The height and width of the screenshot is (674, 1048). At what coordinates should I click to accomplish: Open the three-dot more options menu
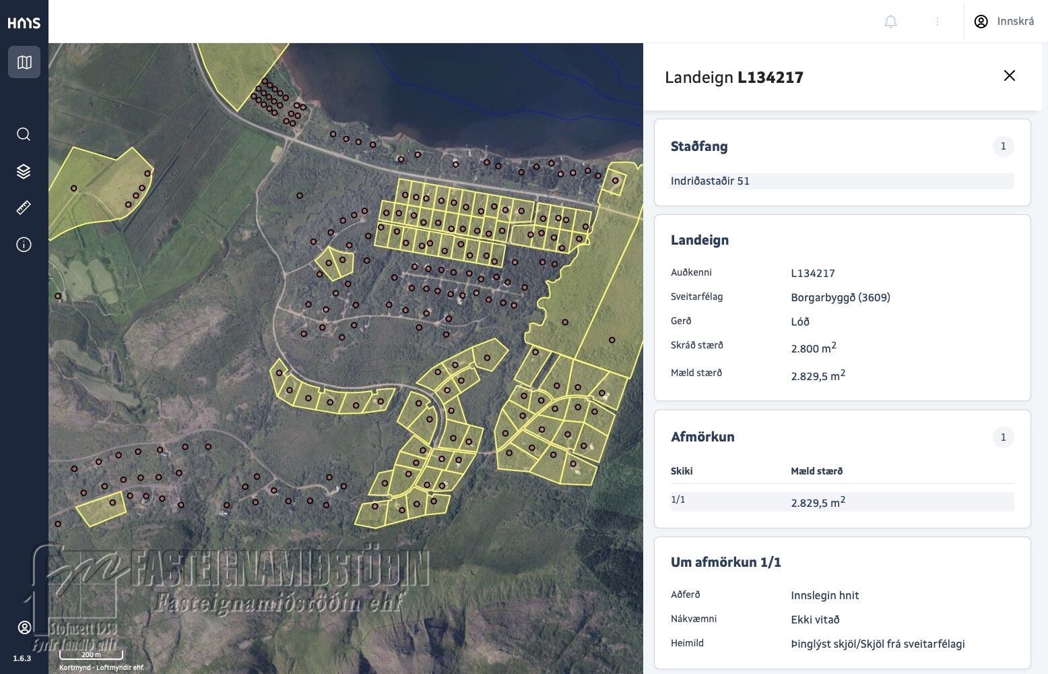coord(937,22)
